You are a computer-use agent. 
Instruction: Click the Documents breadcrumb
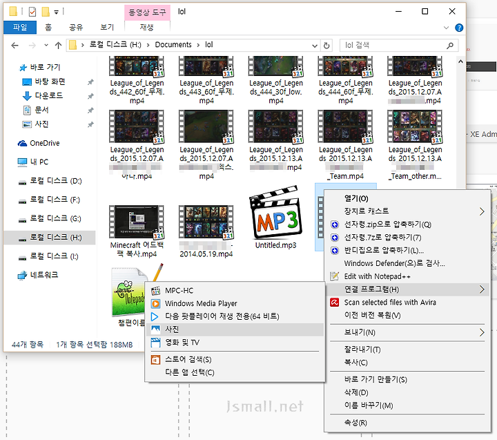pos(173,45)
